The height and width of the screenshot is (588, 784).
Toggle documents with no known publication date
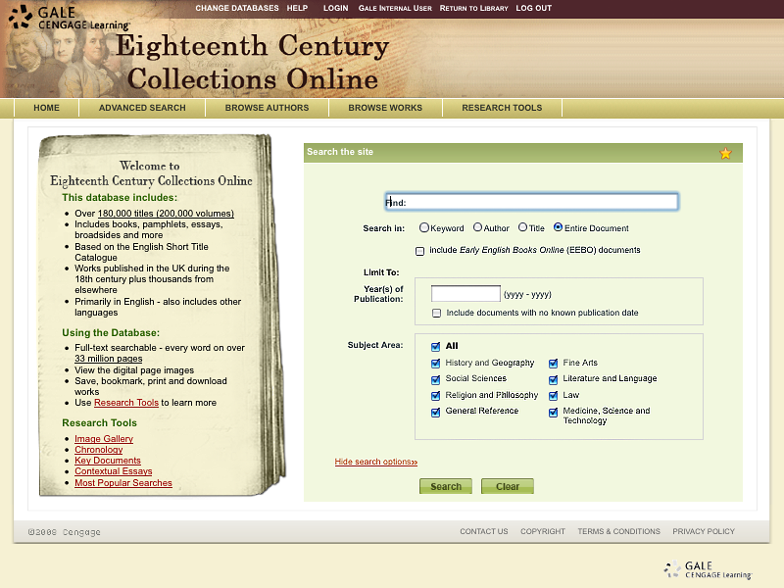(437, 314)
